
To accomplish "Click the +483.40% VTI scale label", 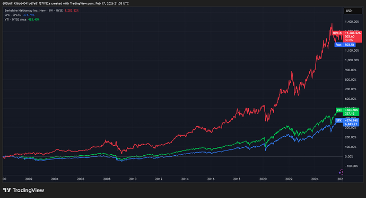I will [351, 110].
